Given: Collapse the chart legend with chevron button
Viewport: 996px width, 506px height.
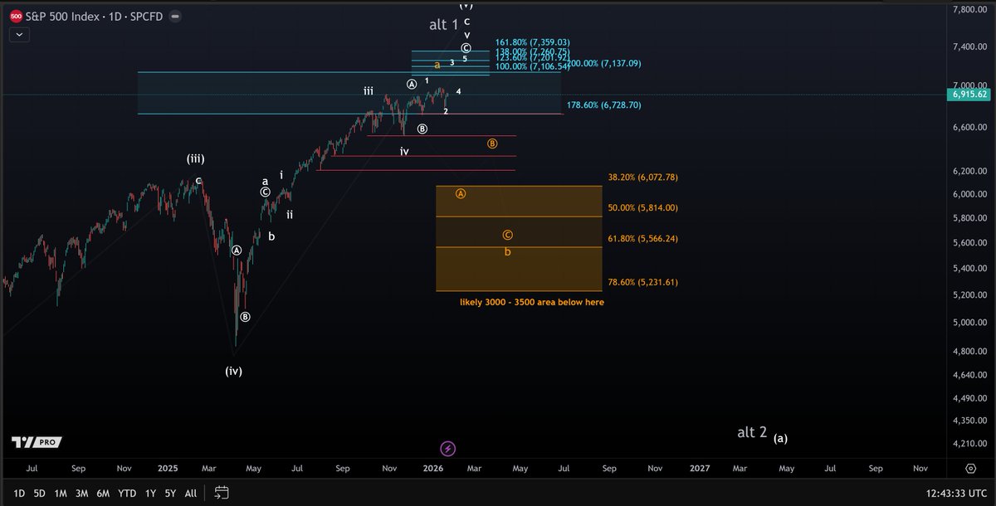Looking at the screenshot, I should click(19, 35).
